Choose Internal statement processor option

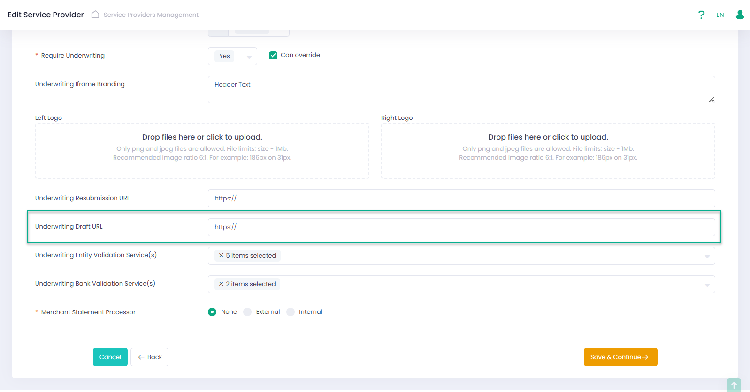(x=291, y=312)
